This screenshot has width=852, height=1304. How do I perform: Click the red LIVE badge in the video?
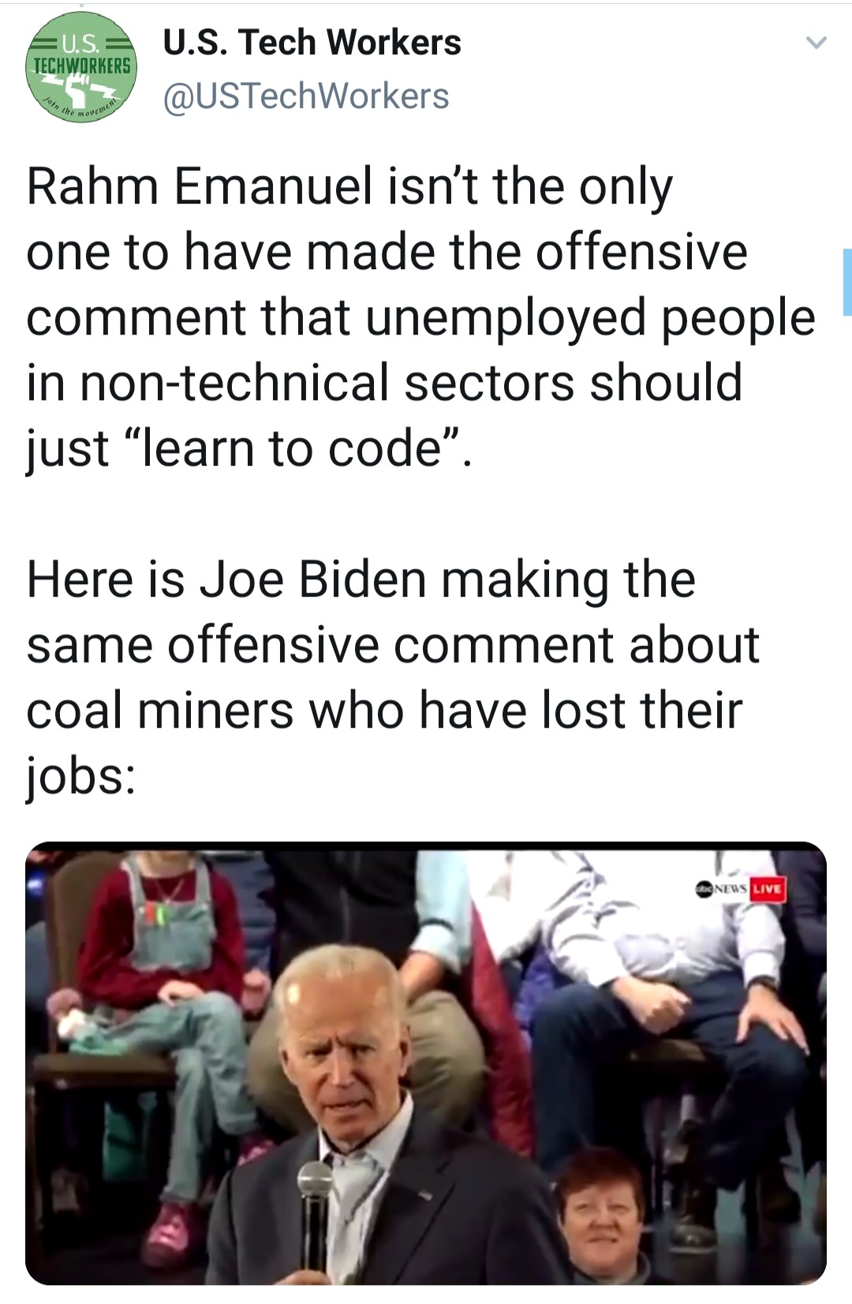(767, 888)
